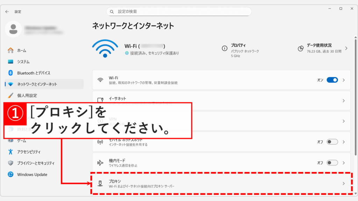Viewport: 358px width, 201px height.
Task: Click the ホーム icon in sidebar
Action: 10,50
